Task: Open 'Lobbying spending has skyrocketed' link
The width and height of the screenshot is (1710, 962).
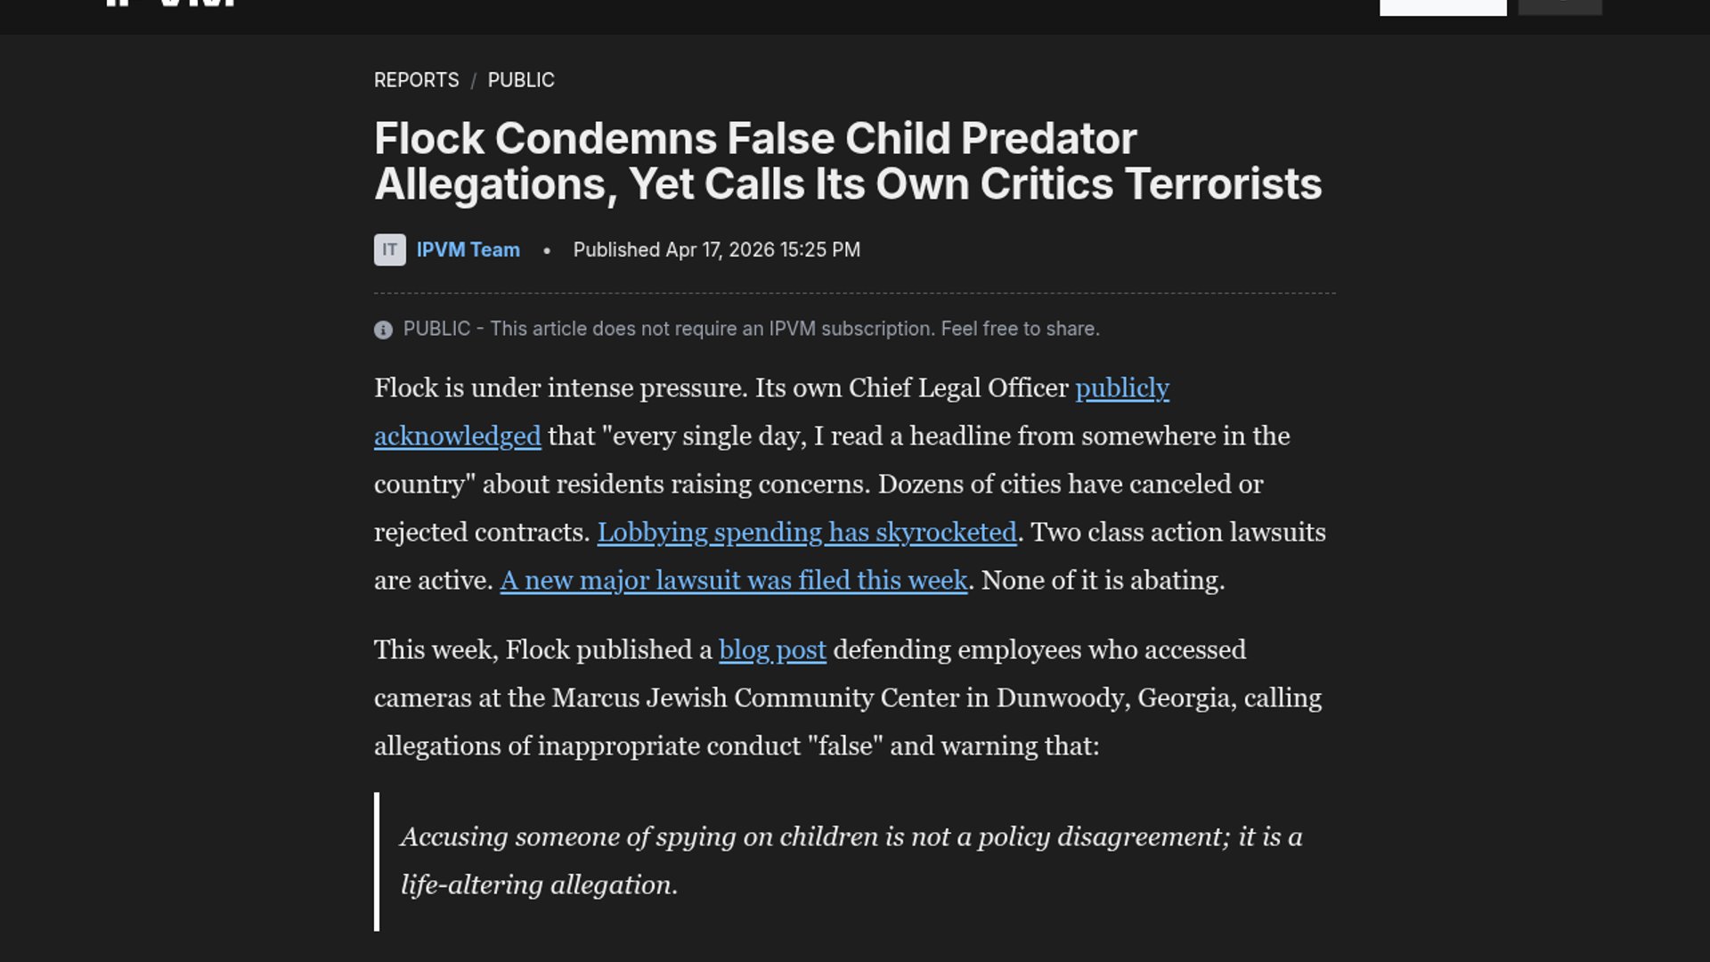Action: point(806,533)
